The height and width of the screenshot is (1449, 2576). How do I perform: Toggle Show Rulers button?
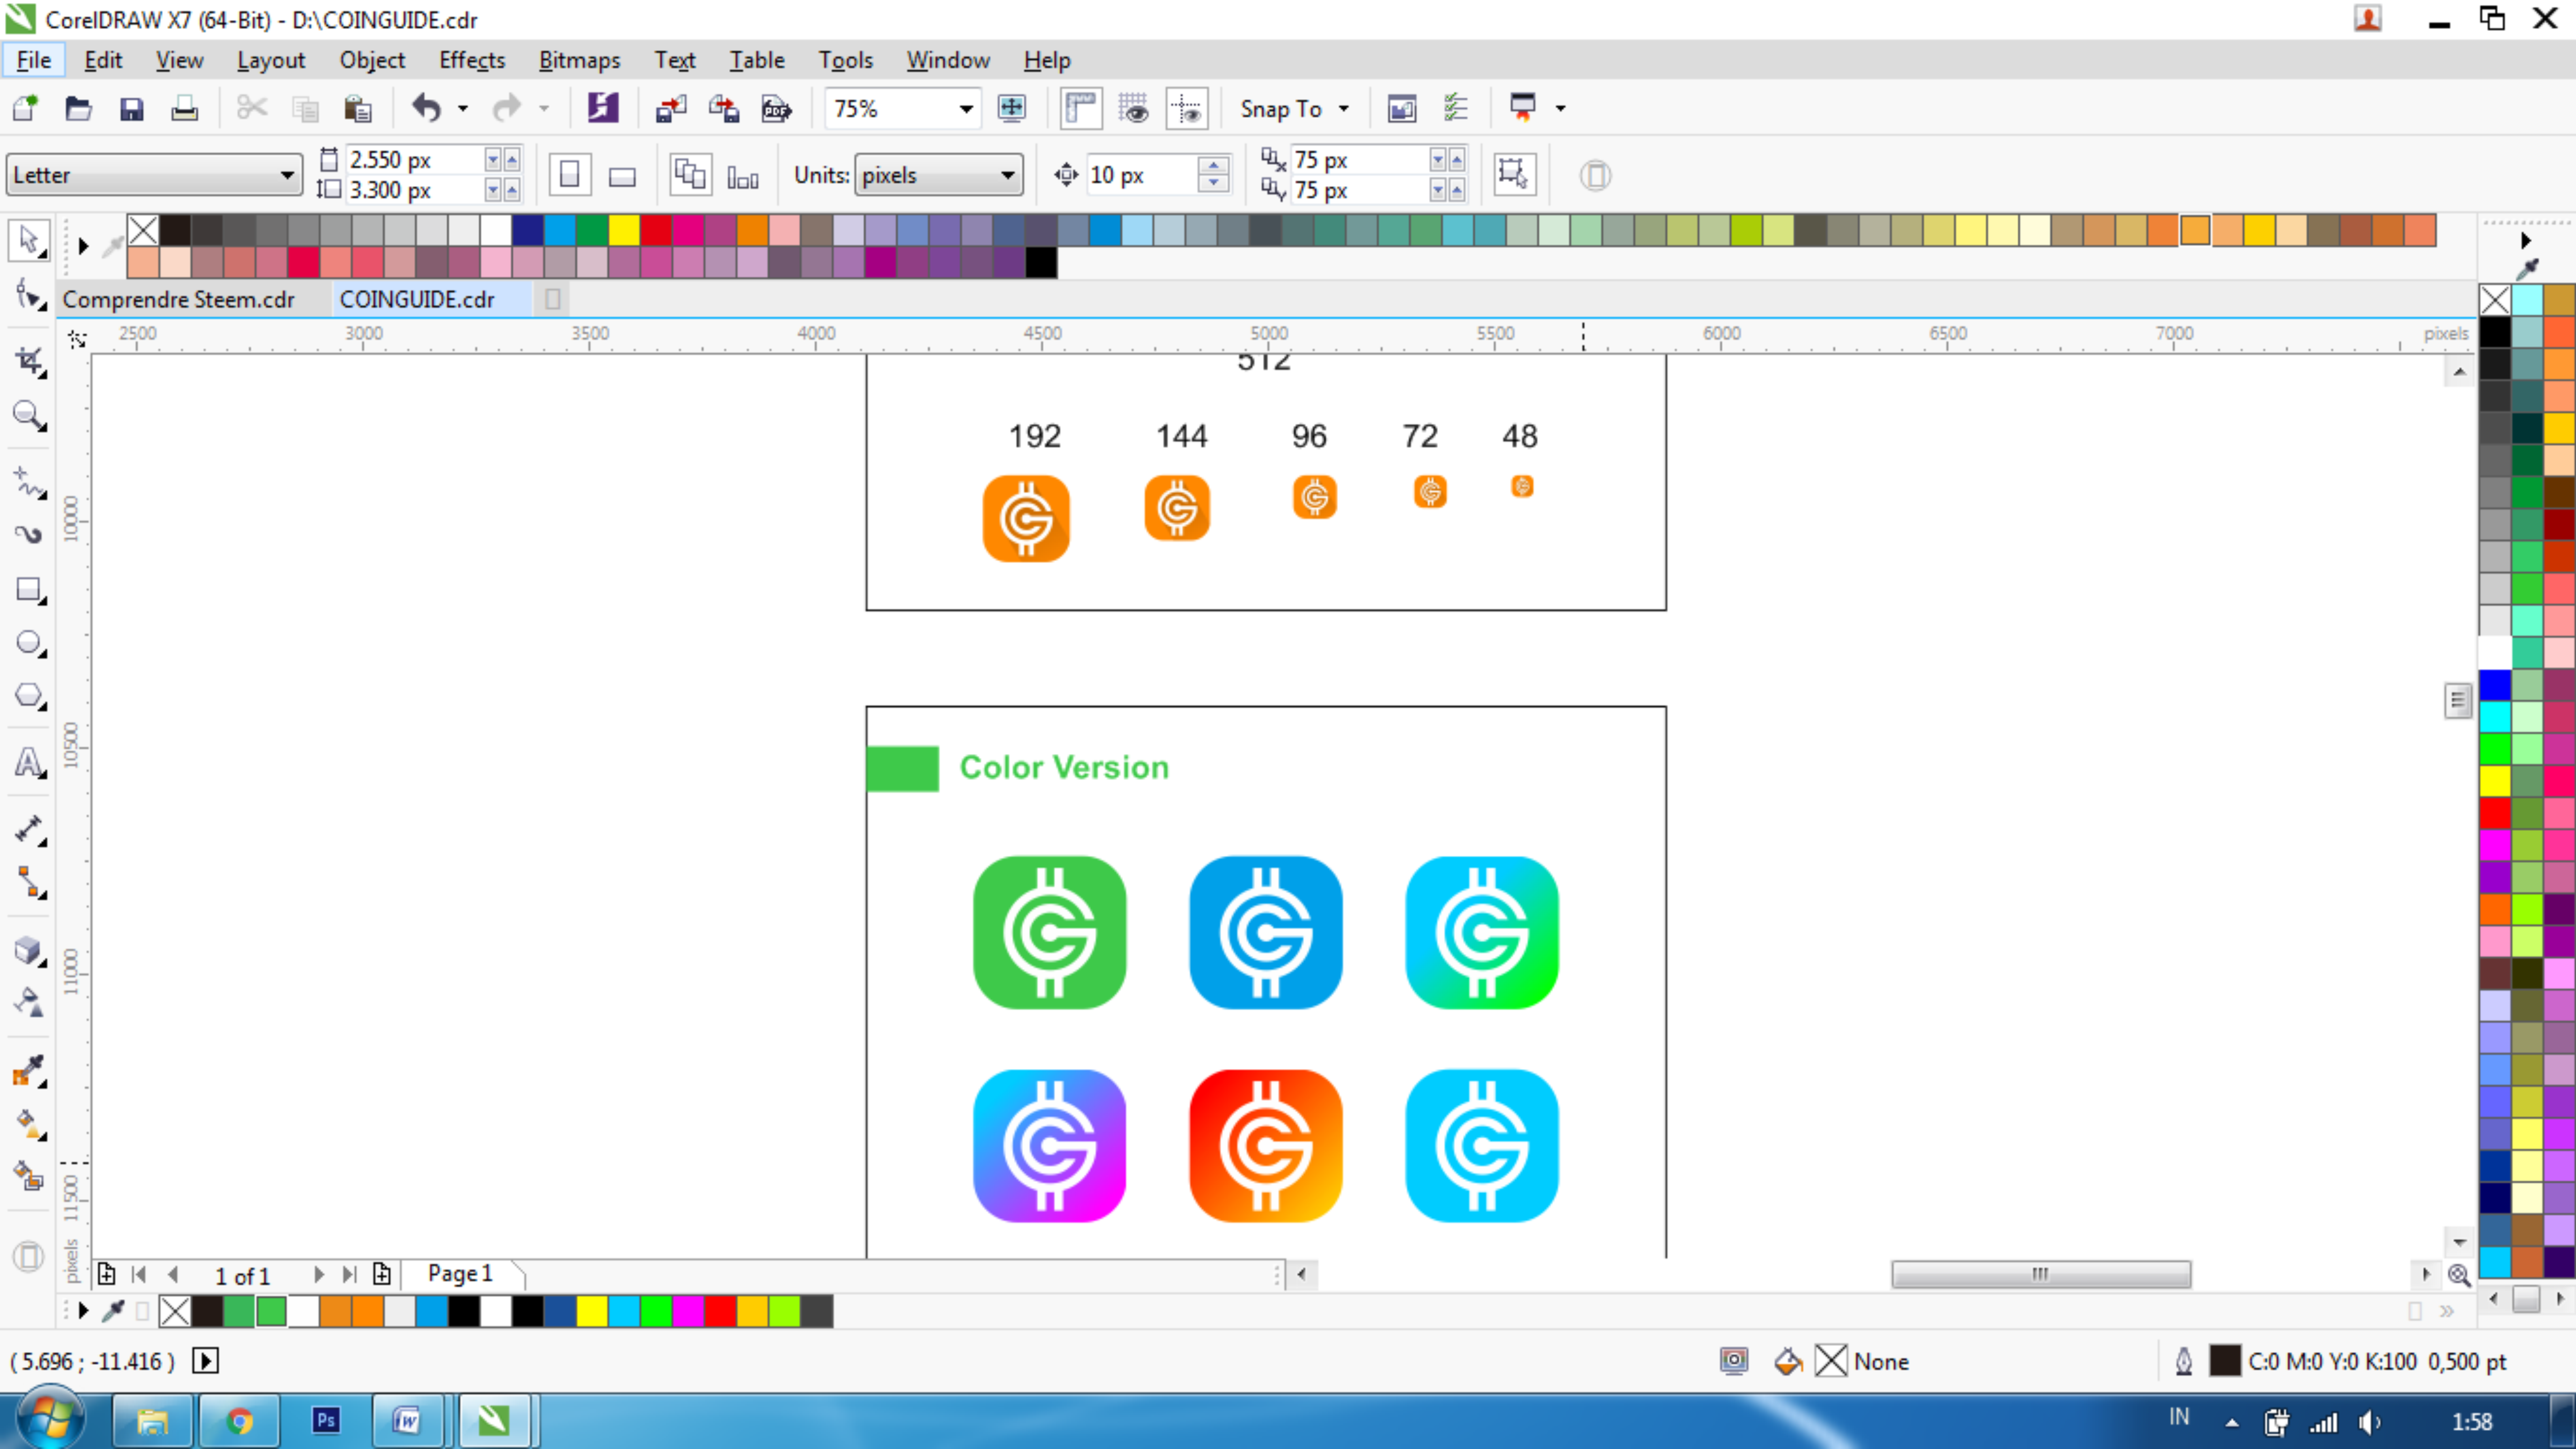coord(1081,108)
